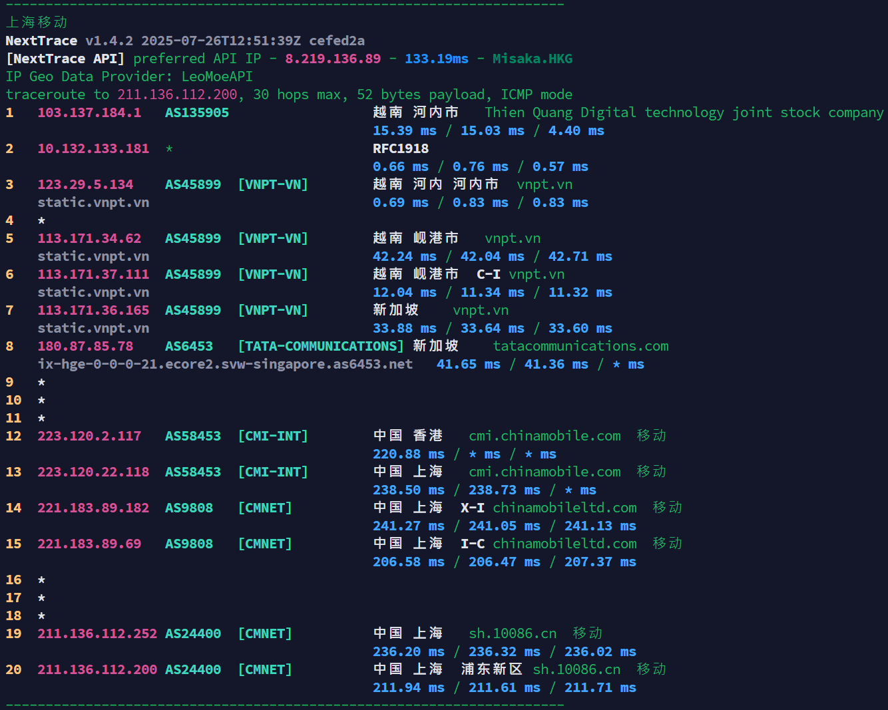Click Thien Quang Digital technology company name
This screenshot has height=710, width=888.
click(684, 112)
